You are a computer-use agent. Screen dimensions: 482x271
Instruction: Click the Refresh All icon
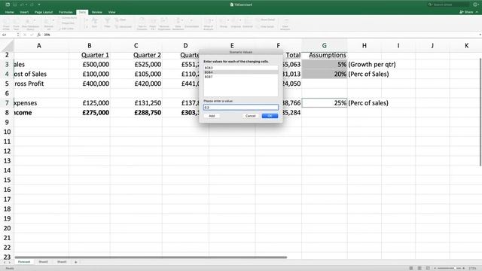click(48, 23)
